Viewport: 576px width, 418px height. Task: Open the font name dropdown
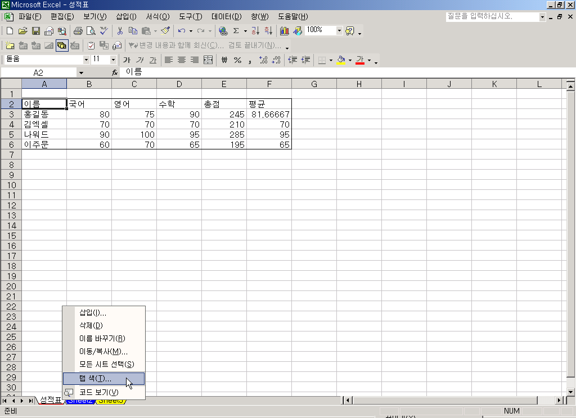tap(86, 60)
